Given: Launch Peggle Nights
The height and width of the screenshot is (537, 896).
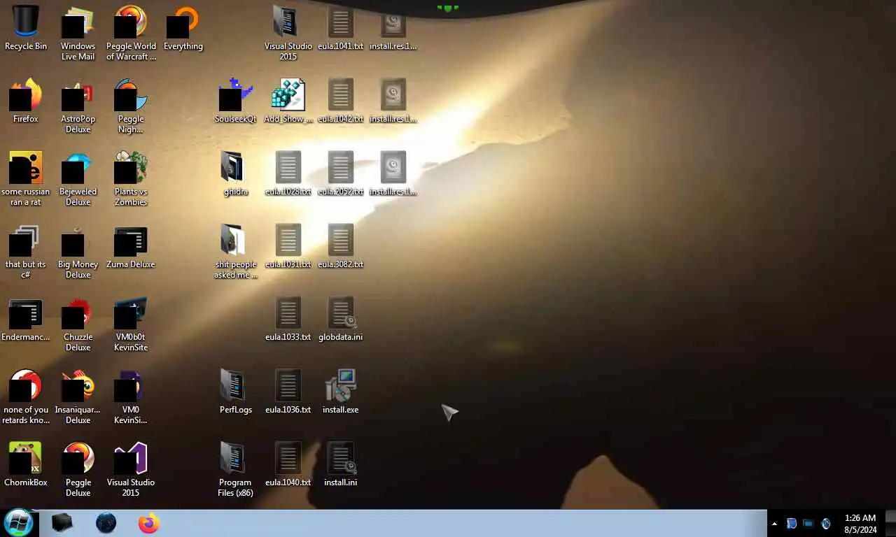Looking at the screenshot, I should (x=131, y=106).
